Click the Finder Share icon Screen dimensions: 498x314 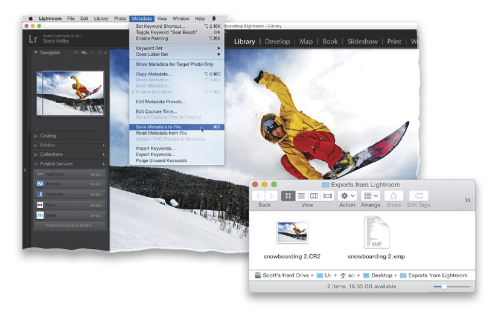[394, 196]
